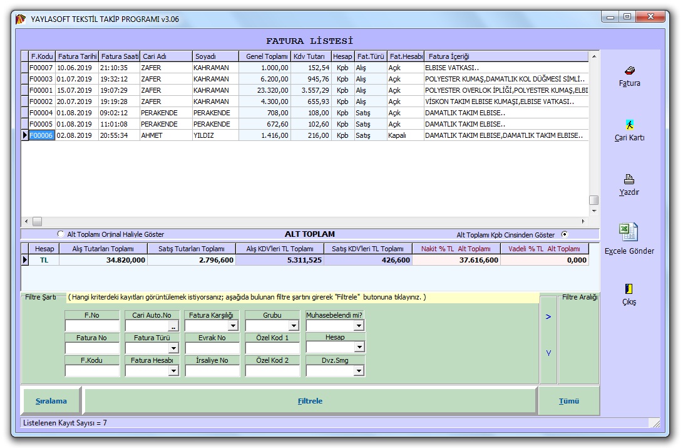This screenshot has width=683, height=448.
Task: Click the '34.820,000' Alış Tutarları total
Action: pyautogui.click(x=103, y=260)
